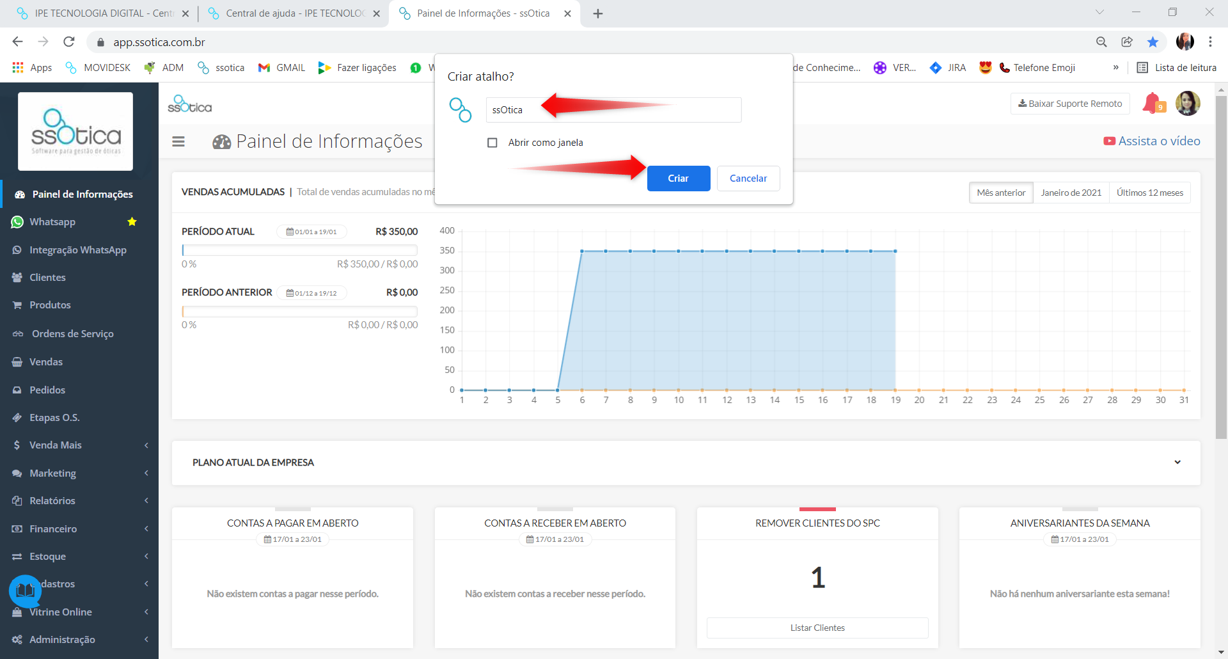The width and height of the screenshot is (1228, 659).
Task: Expand the Financeiro submenu arrow
Action: pos(146,529)
